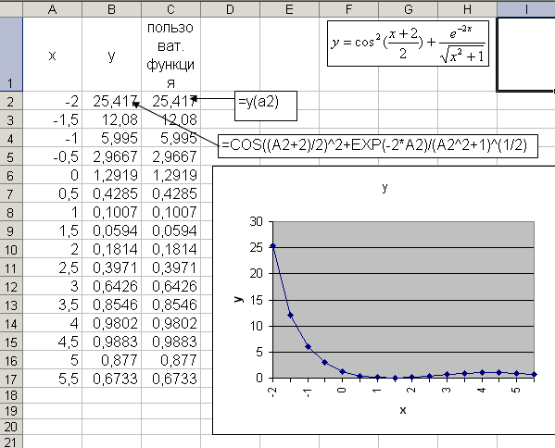Select column C header
This screenshot has height=448, width=555.
[170, 9]
